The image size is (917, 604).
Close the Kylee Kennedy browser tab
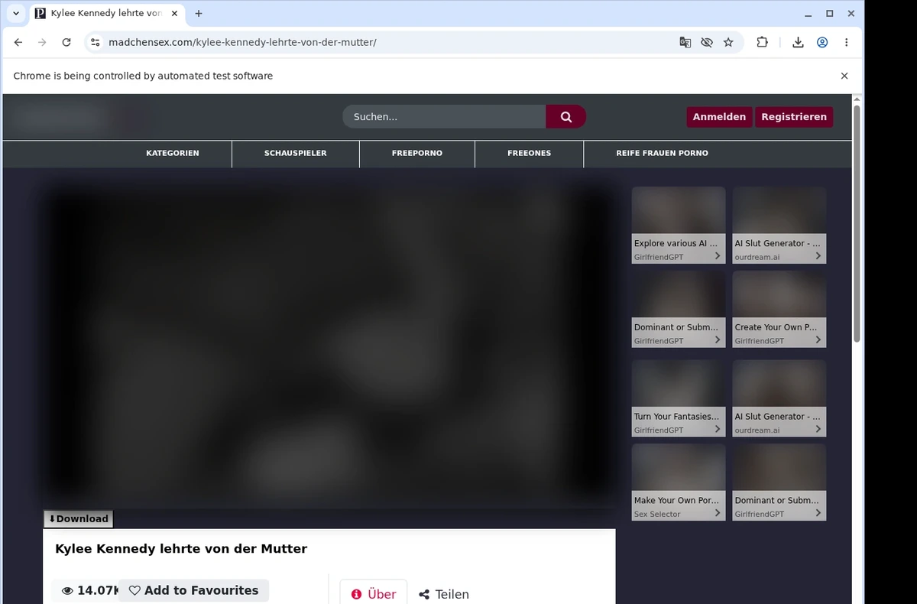(176, 14)
